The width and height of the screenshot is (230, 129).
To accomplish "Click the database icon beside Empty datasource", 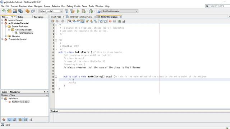I will [100, 11].
